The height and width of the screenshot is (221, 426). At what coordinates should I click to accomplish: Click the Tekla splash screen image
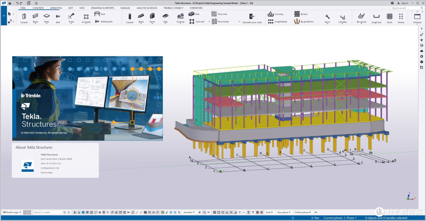pyautogui.click(x=88, y=98)
